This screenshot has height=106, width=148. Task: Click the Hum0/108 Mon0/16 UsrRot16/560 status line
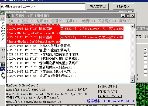click(x=47, y=94)
